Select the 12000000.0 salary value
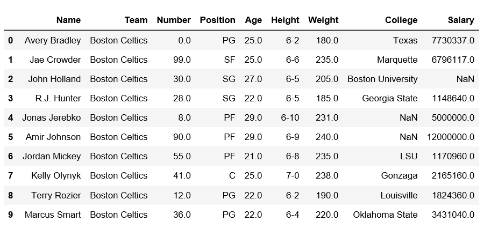 click(451, 137)
